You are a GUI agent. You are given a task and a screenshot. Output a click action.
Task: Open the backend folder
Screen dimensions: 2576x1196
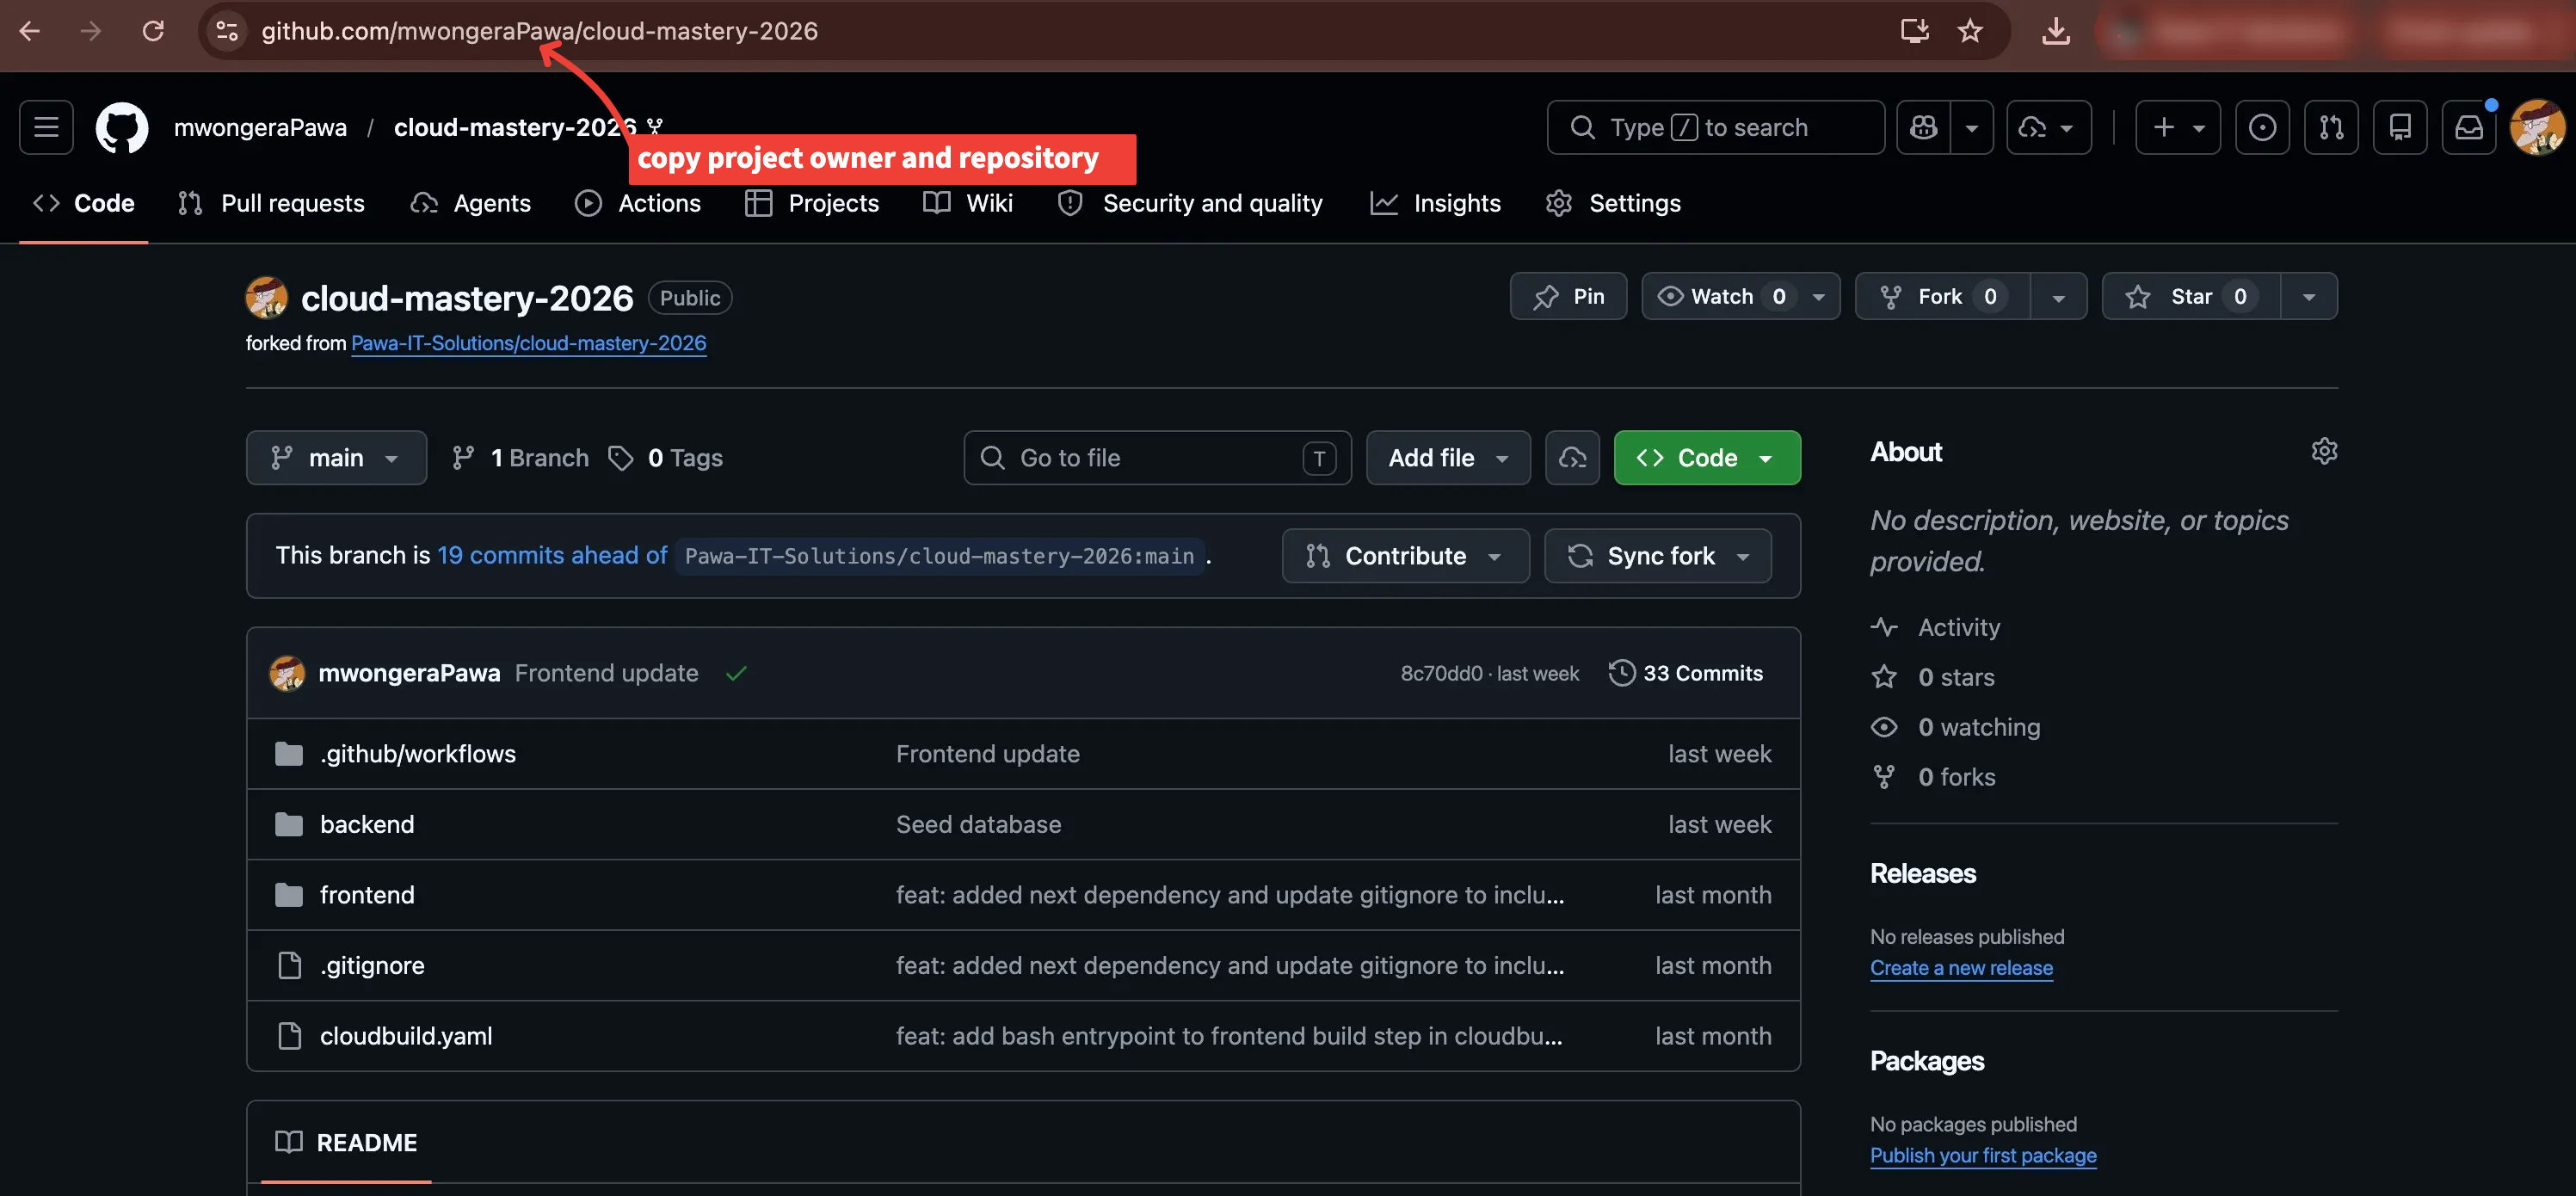click(367, 824)
